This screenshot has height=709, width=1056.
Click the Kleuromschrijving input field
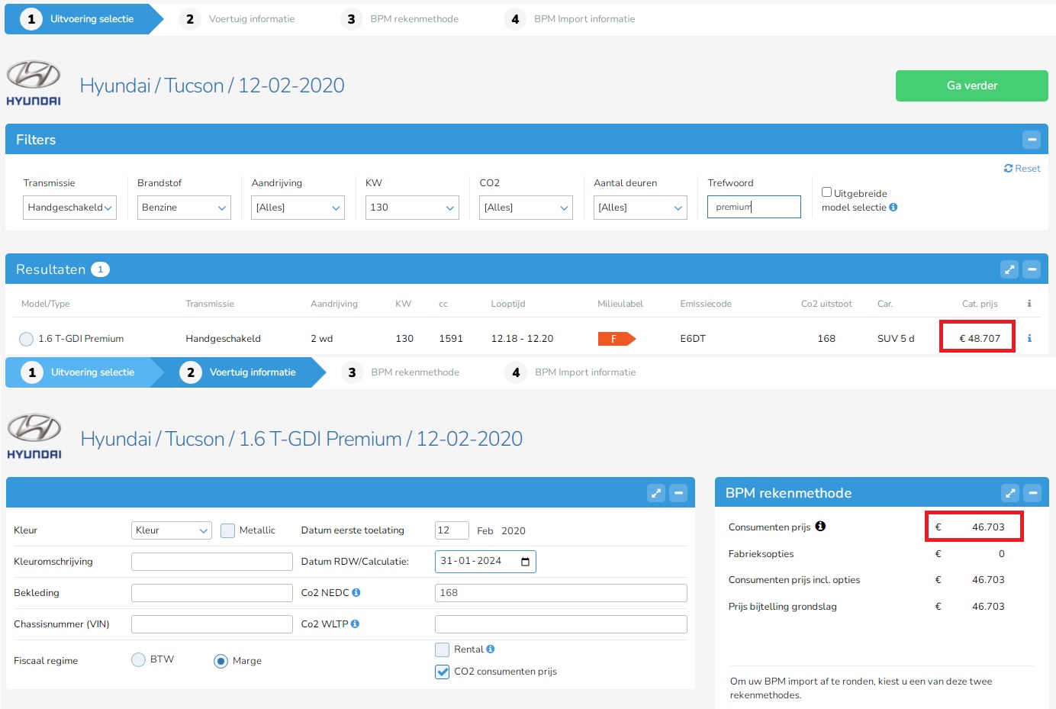tap(212, 562)
